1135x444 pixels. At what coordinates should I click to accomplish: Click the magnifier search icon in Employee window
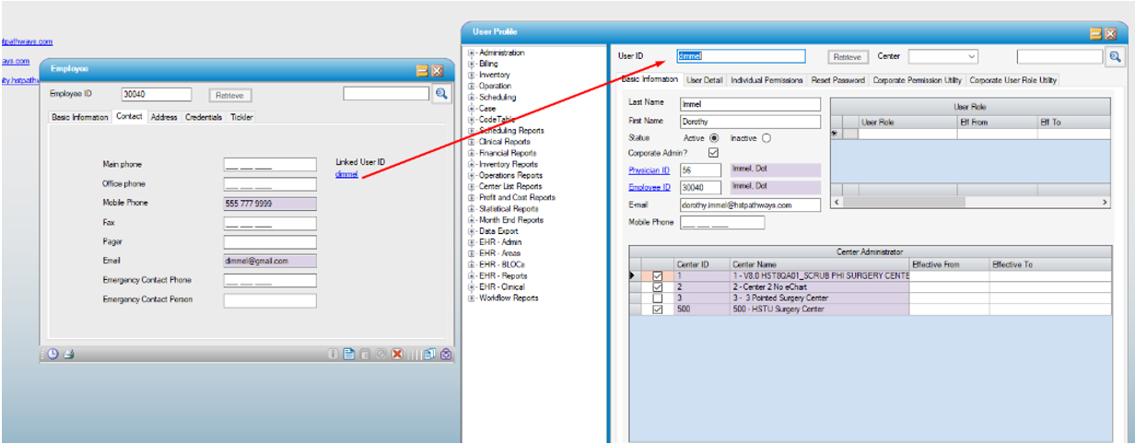click(441, 94)
